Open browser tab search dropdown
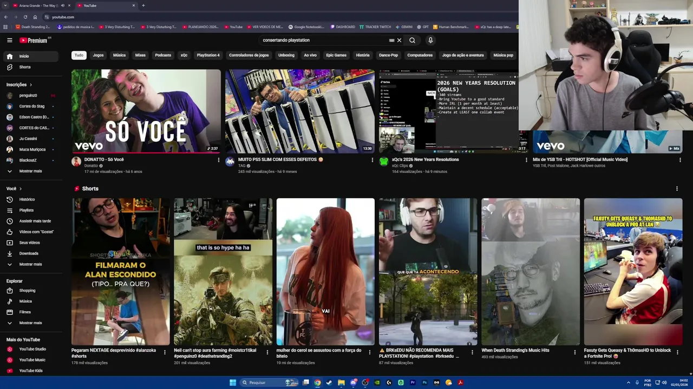 (x=5, y=5)
